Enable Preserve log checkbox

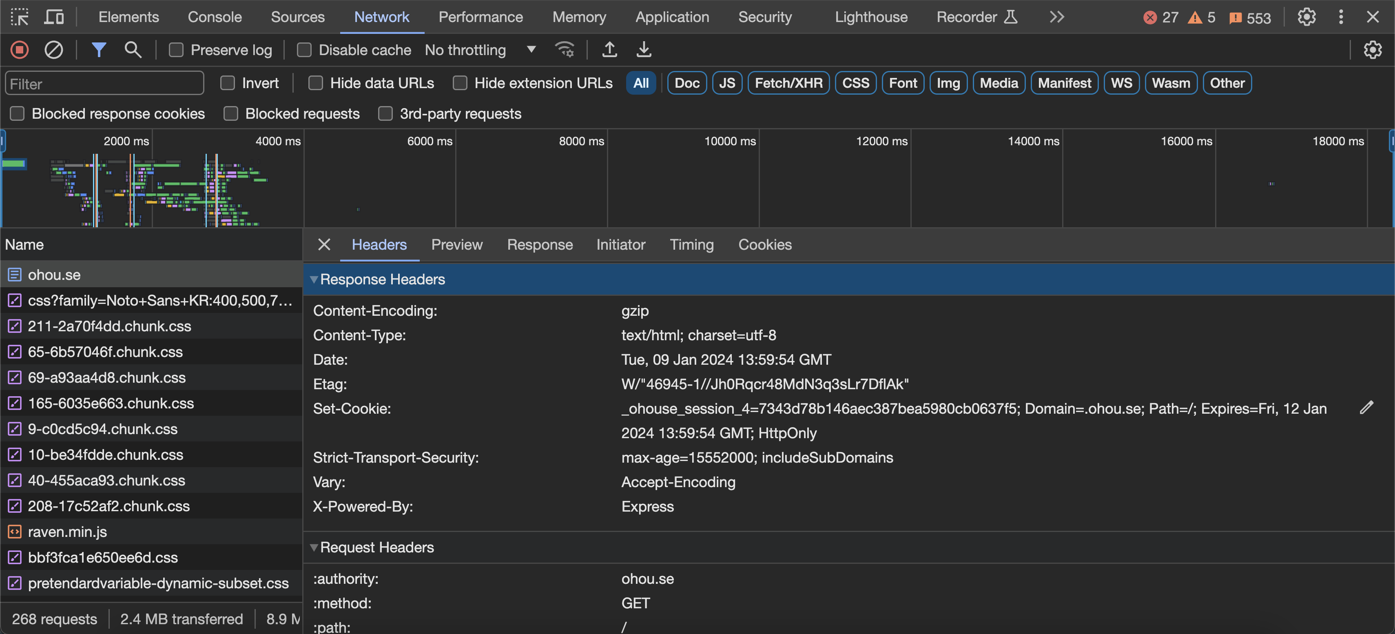pyautogui.click(x=176, y=51)
